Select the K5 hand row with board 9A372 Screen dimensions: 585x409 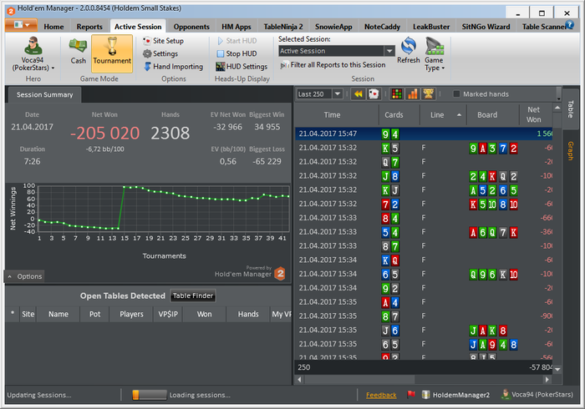[x=424, y=148]
